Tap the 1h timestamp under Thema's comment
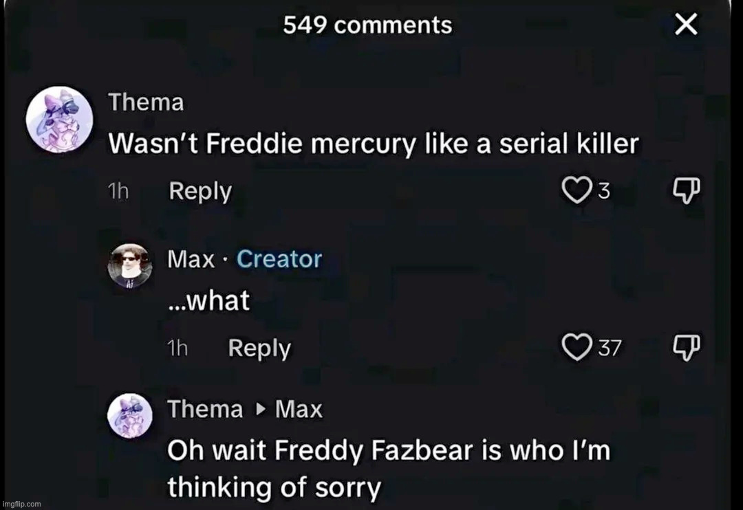 point(118,191)
